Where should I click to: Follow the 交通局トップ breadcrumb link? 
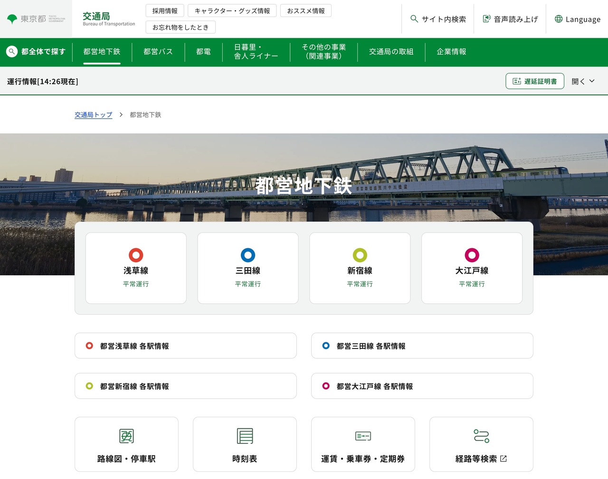tap(94, 115)
